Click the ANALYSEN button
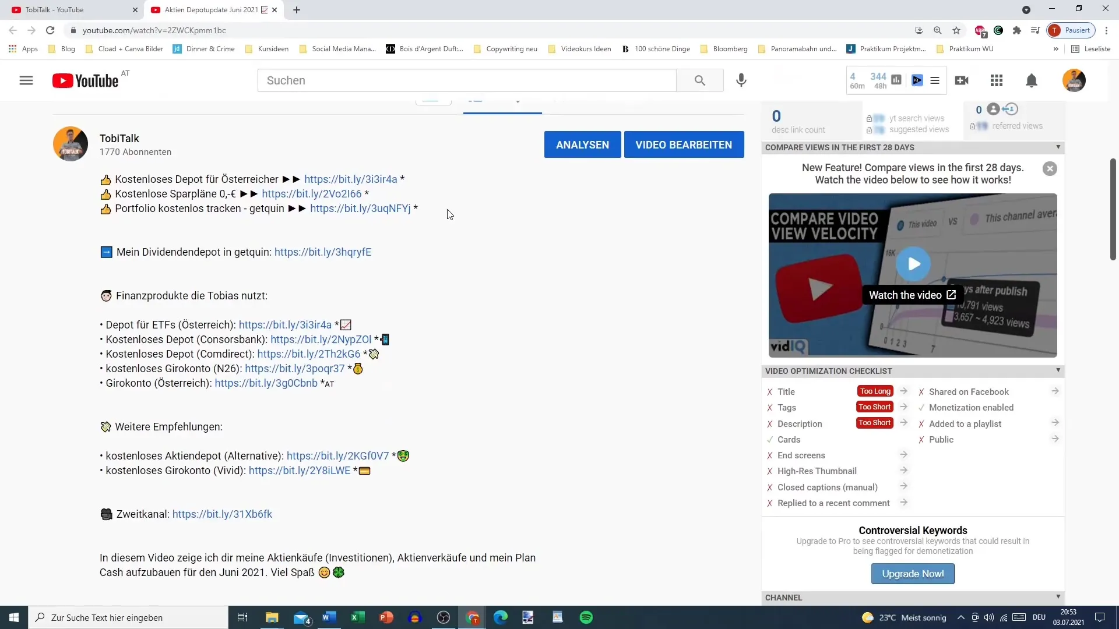This screenshot has width=1119, height=629. (582, 144)
